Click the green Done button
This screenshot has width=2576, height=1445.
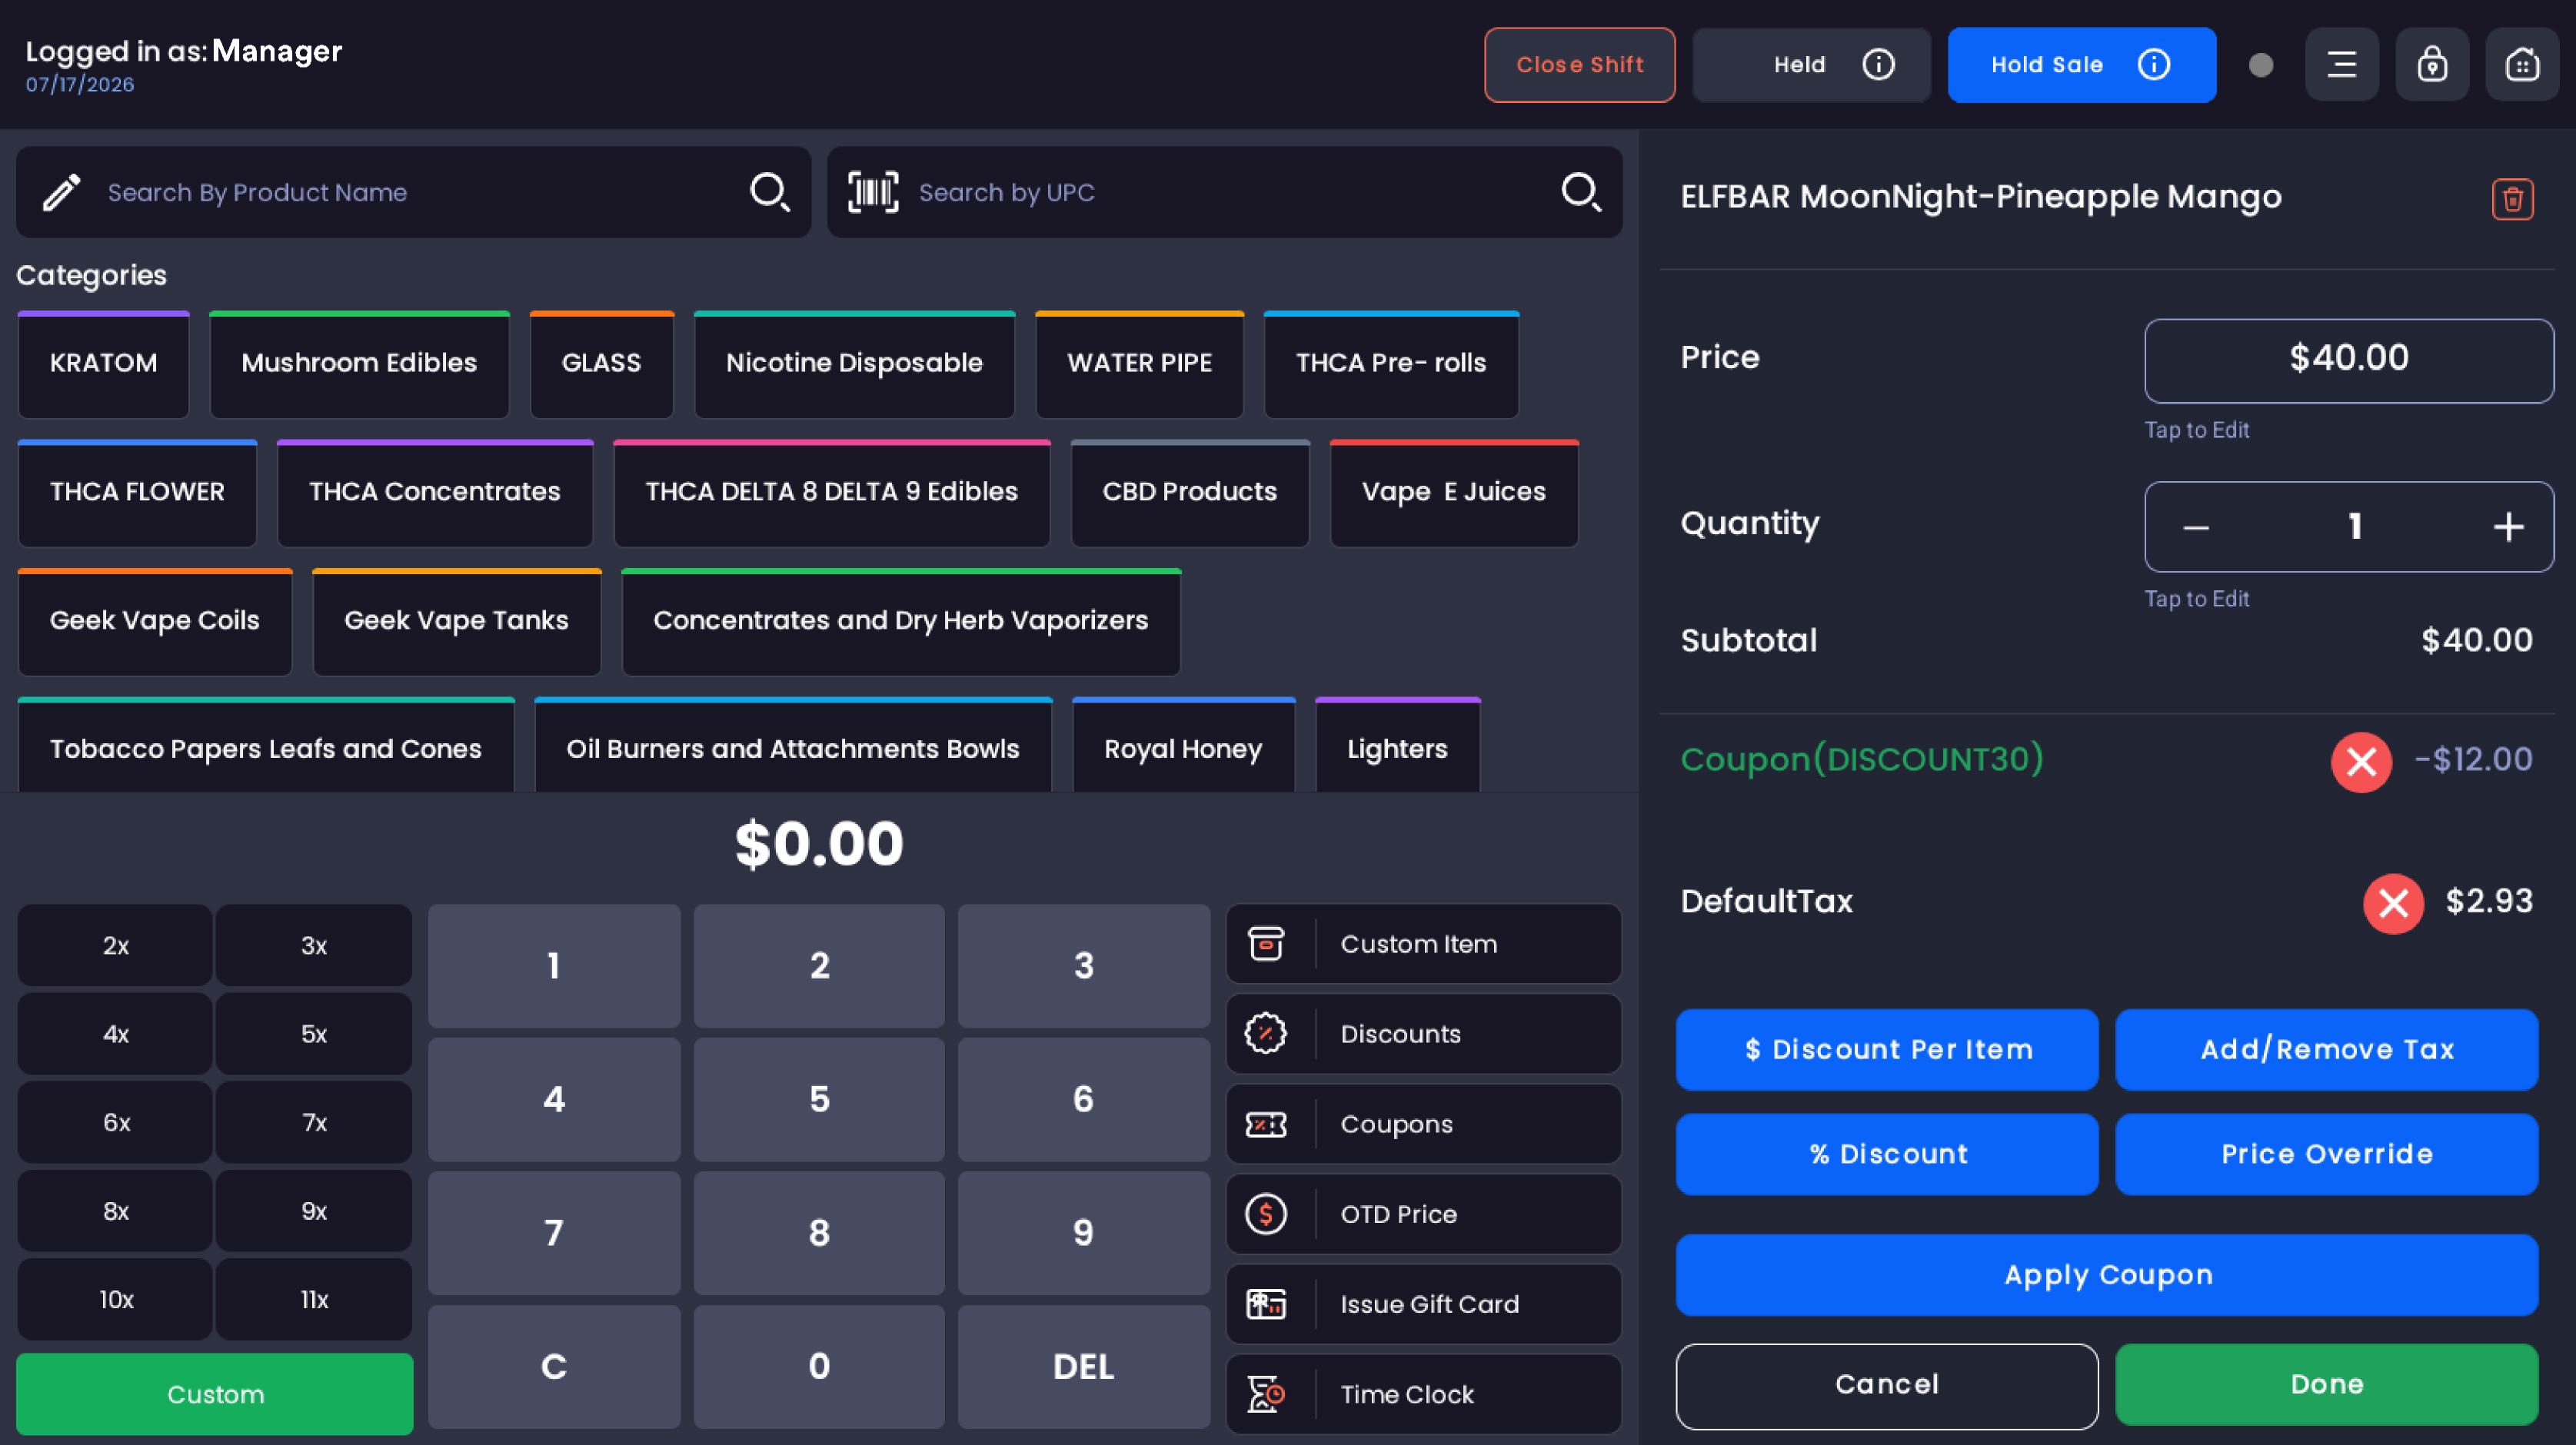pos(2326,1385)
